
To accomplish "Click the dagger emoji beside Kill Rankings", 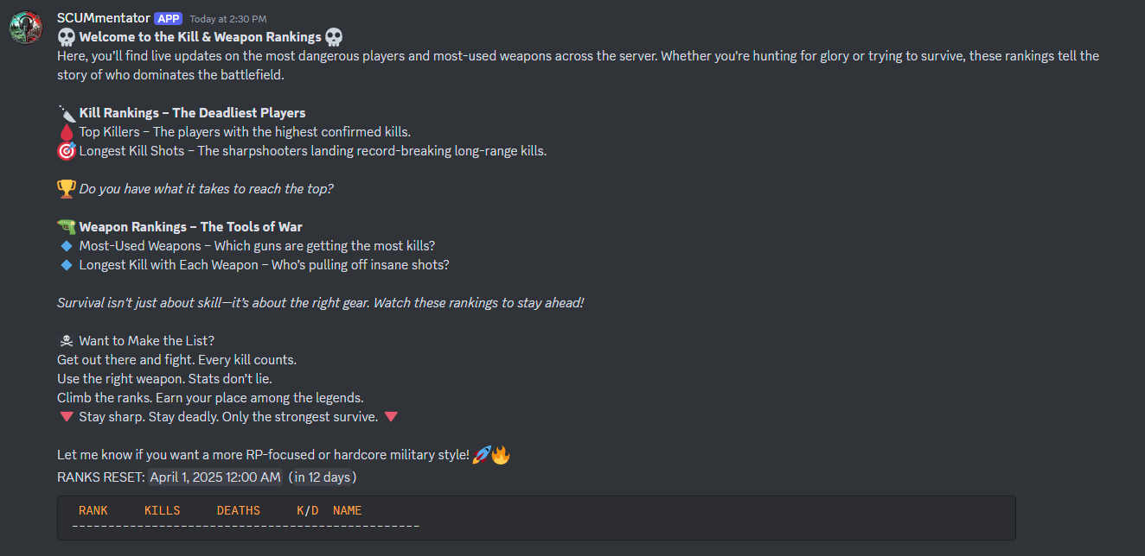I will (65, 112).
